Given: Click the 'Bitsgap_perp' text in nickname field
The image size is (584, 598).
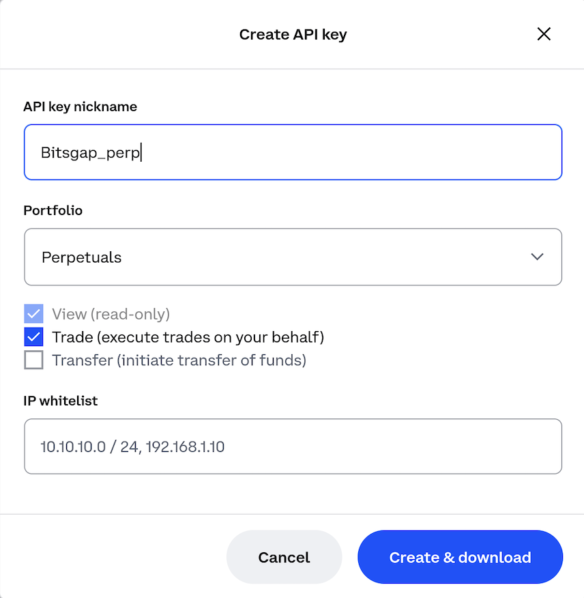Looking at the screenshot, I should pos(90,153).
